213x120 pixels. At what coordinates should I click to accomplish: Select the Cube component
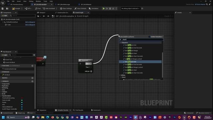9,25
